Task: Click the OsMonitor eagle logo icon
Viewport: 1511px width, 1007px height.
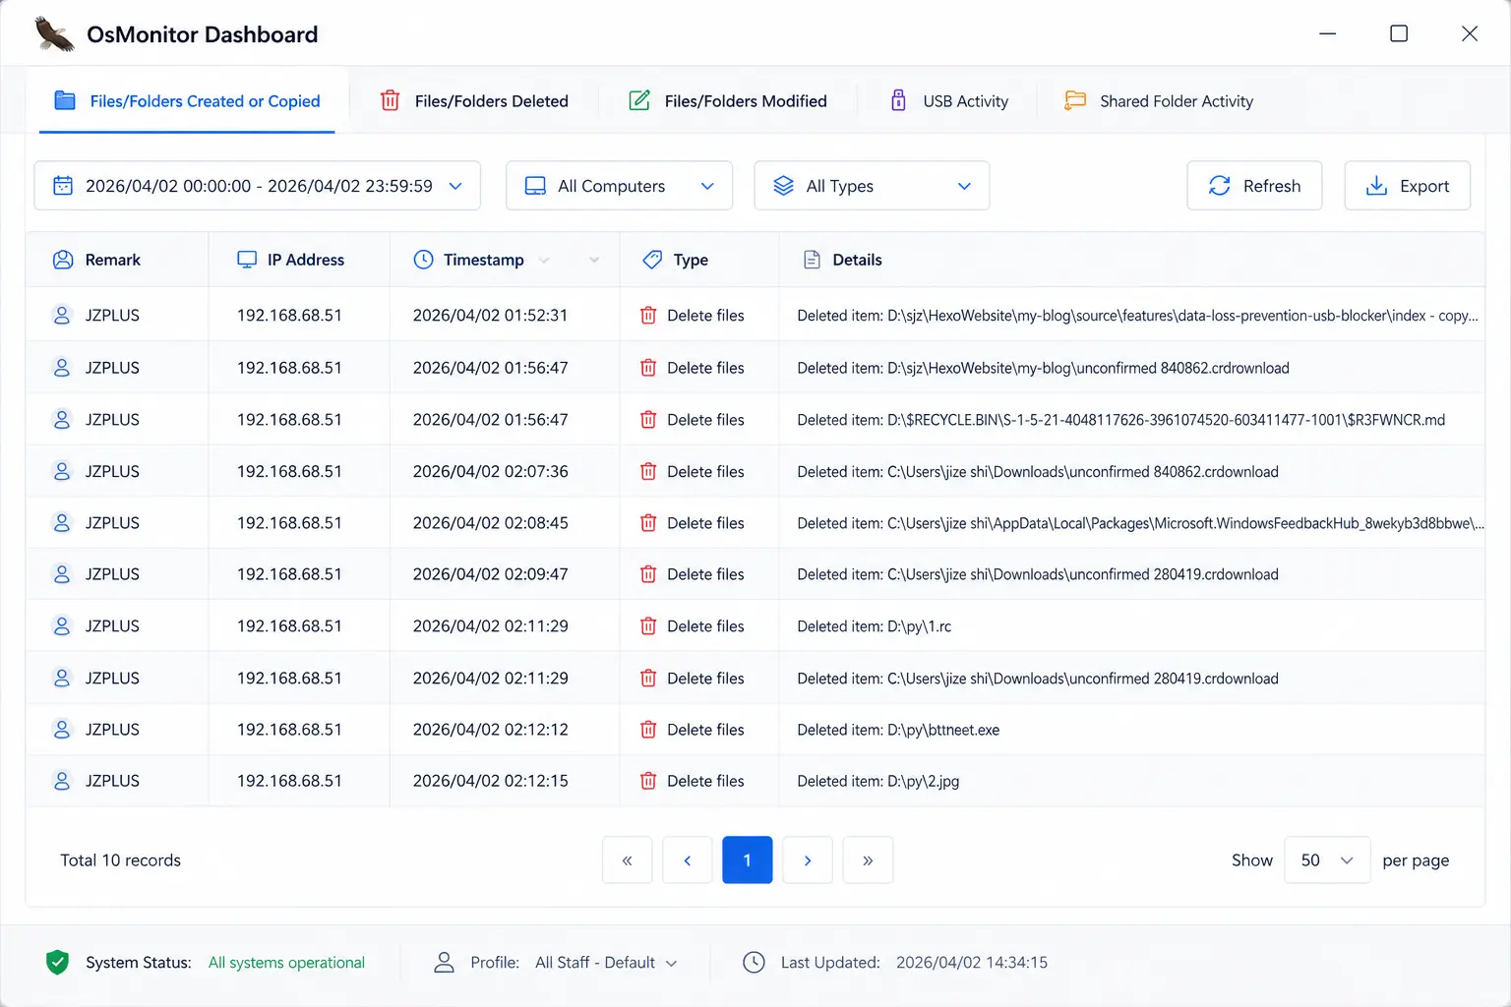Action: pyautogui.click(x=54, y=33)
